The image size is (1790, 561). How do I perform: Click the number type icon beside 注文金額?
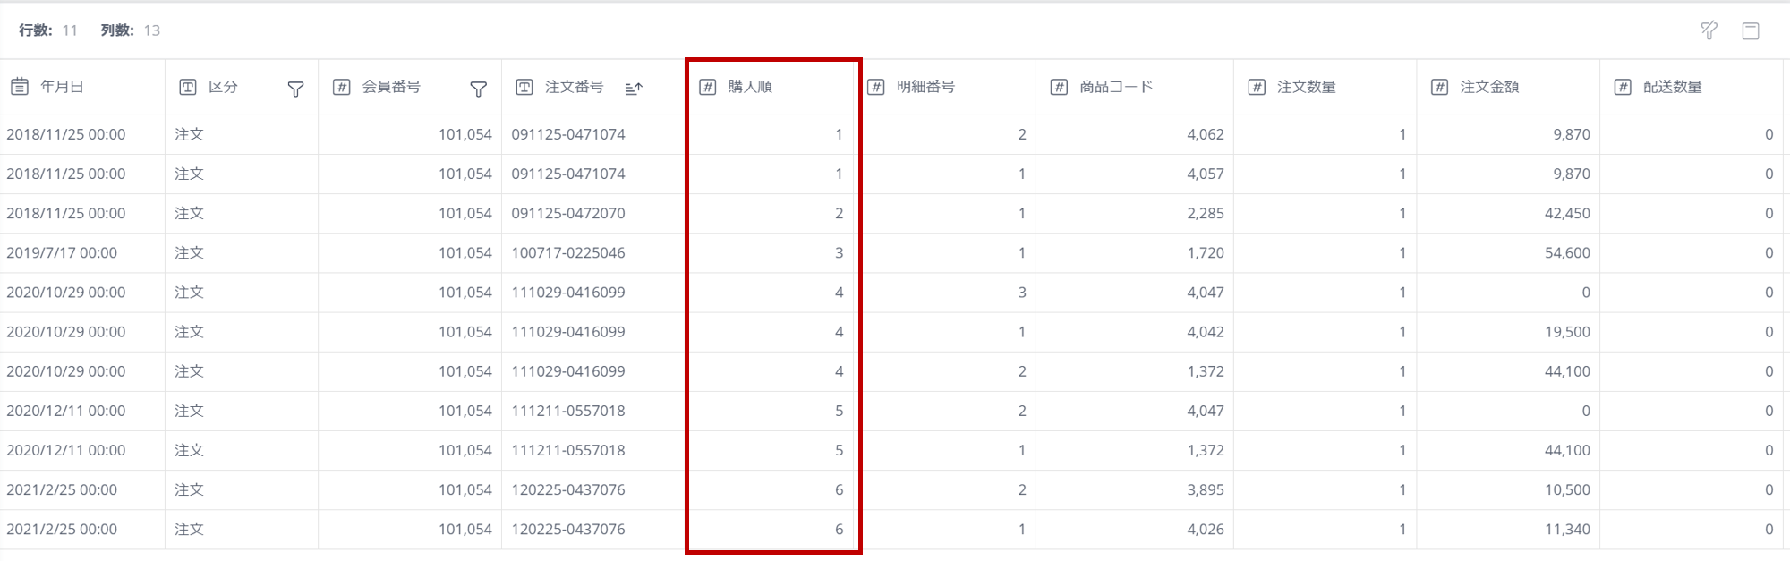[1439, 87]
